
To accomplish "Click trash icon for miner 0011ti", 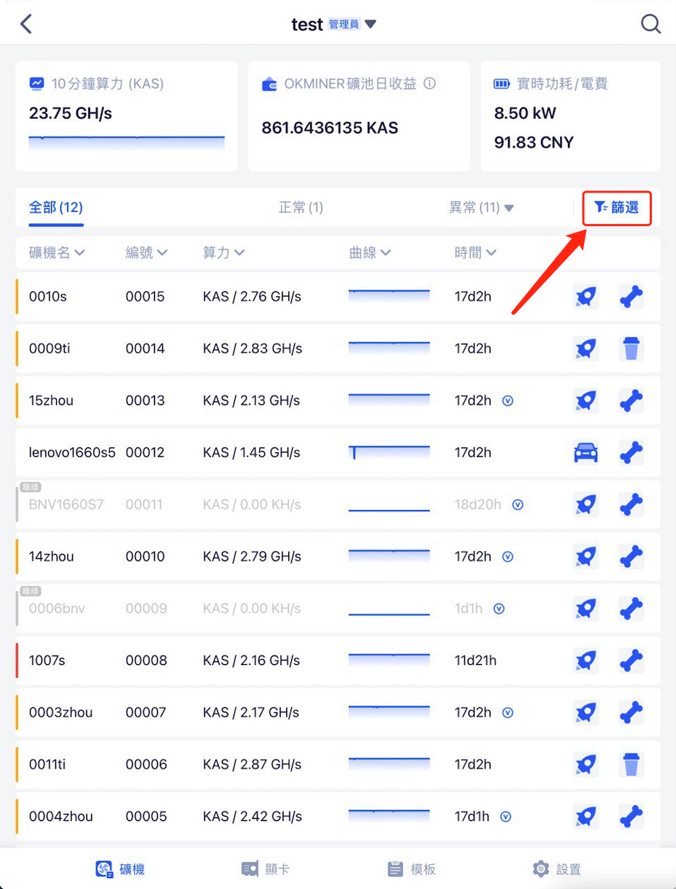I will tap(631, 765).
